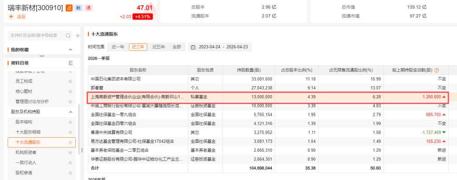This screenshot has height=180, width=457.
Task: Click the orange plus add-to-watchlist icon
Action: 11,16
